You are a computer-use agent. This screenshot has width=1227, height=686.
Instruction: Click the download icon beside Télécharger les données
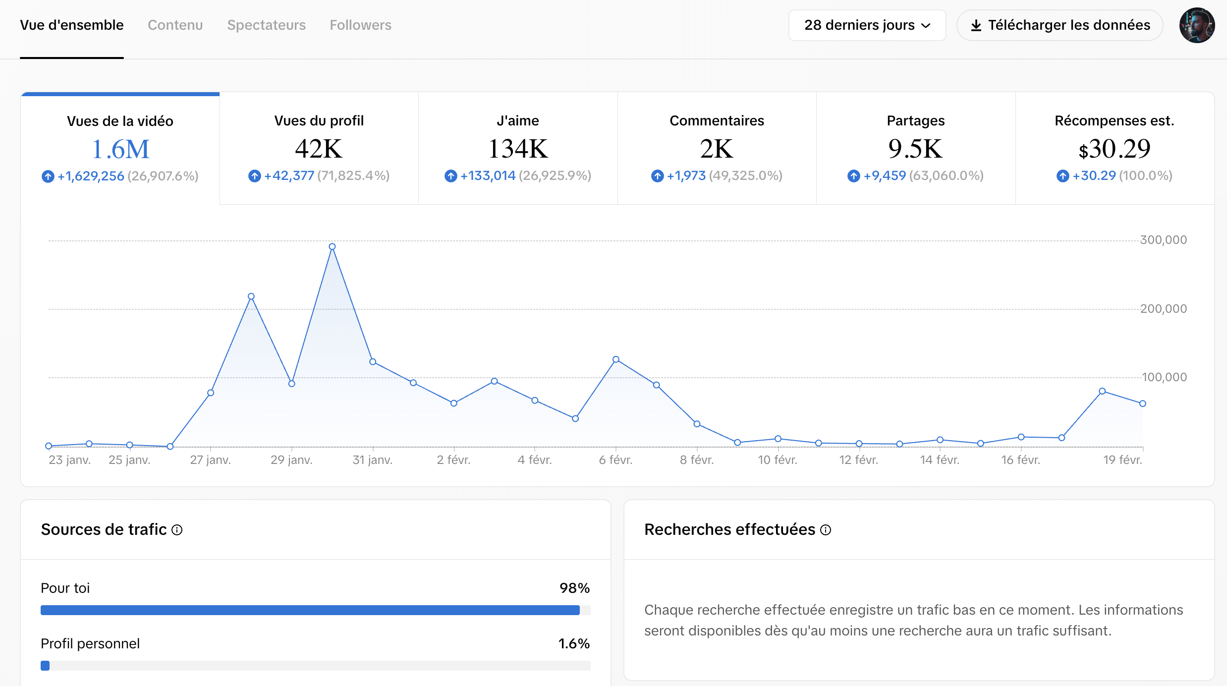977,25
